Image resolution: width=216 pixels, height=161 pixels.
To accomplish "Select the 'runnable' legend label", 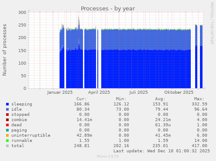I will (x=22, y=141).
